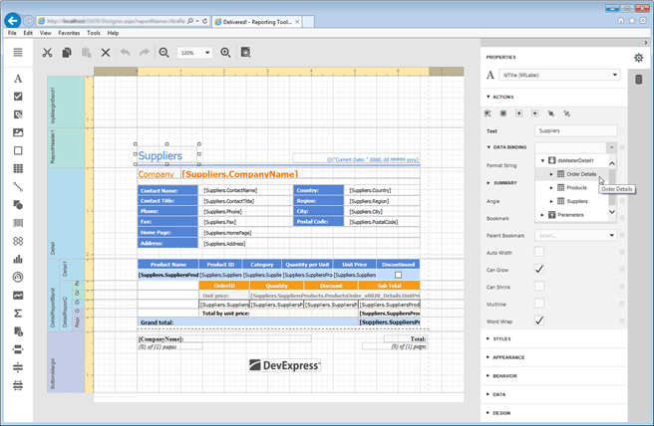The image size is (654, 426).
Task: Select the Check Box tool in toolbox
Action: tap(18, 97)
